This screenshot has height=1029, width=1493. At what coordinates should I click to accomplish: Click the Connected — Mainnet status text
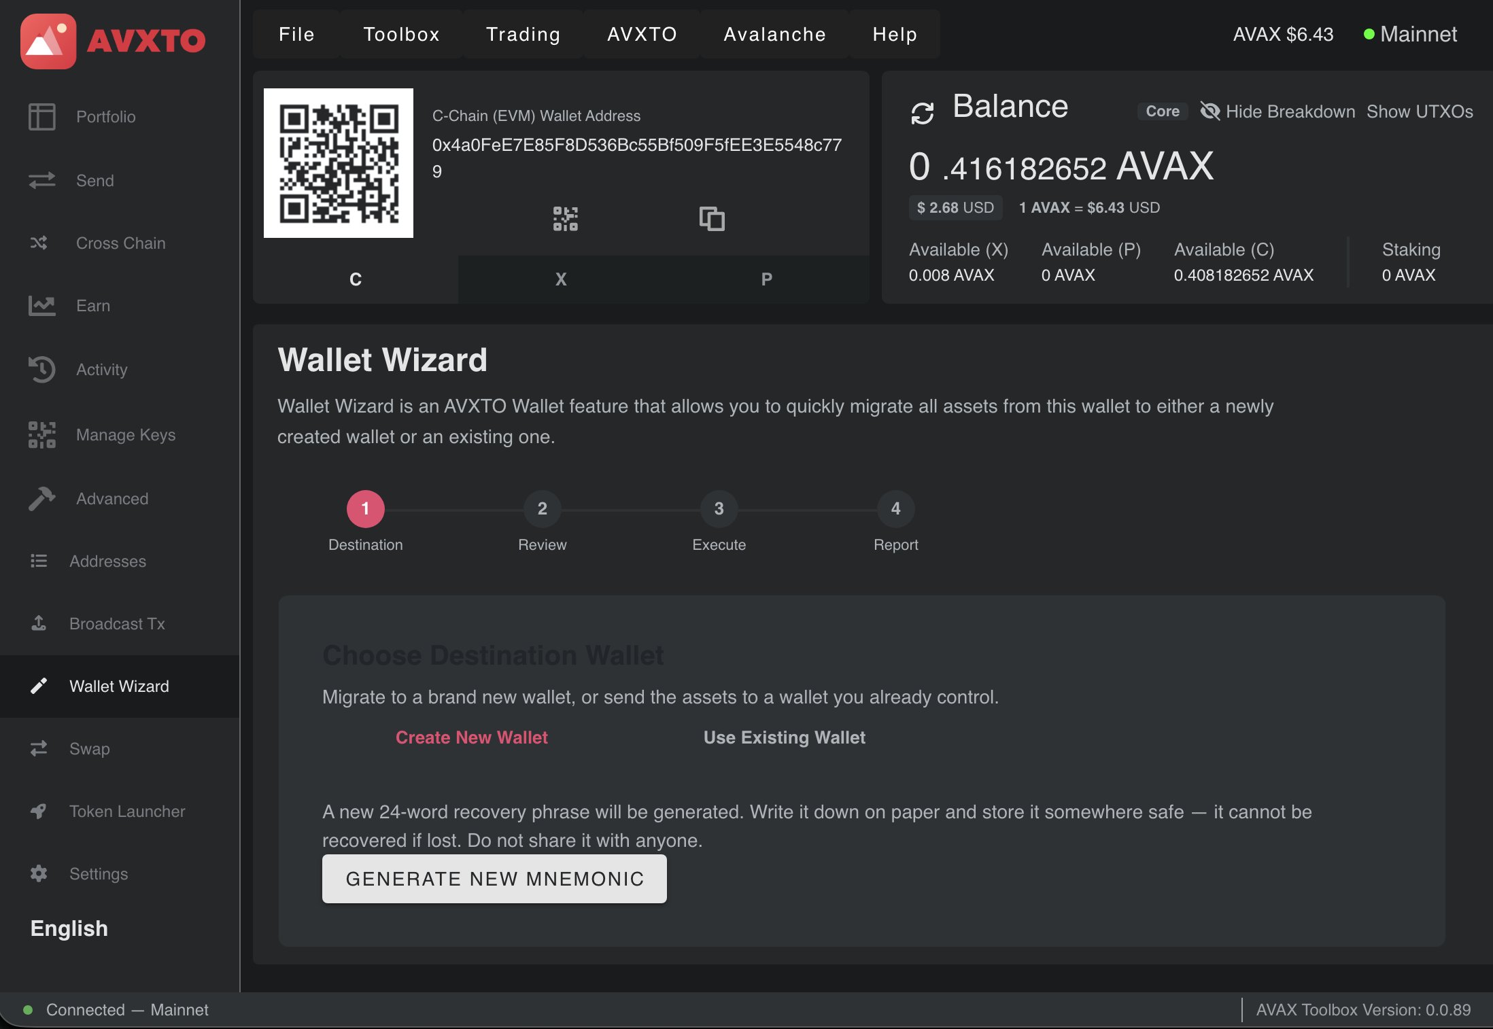pos(127,1009)
